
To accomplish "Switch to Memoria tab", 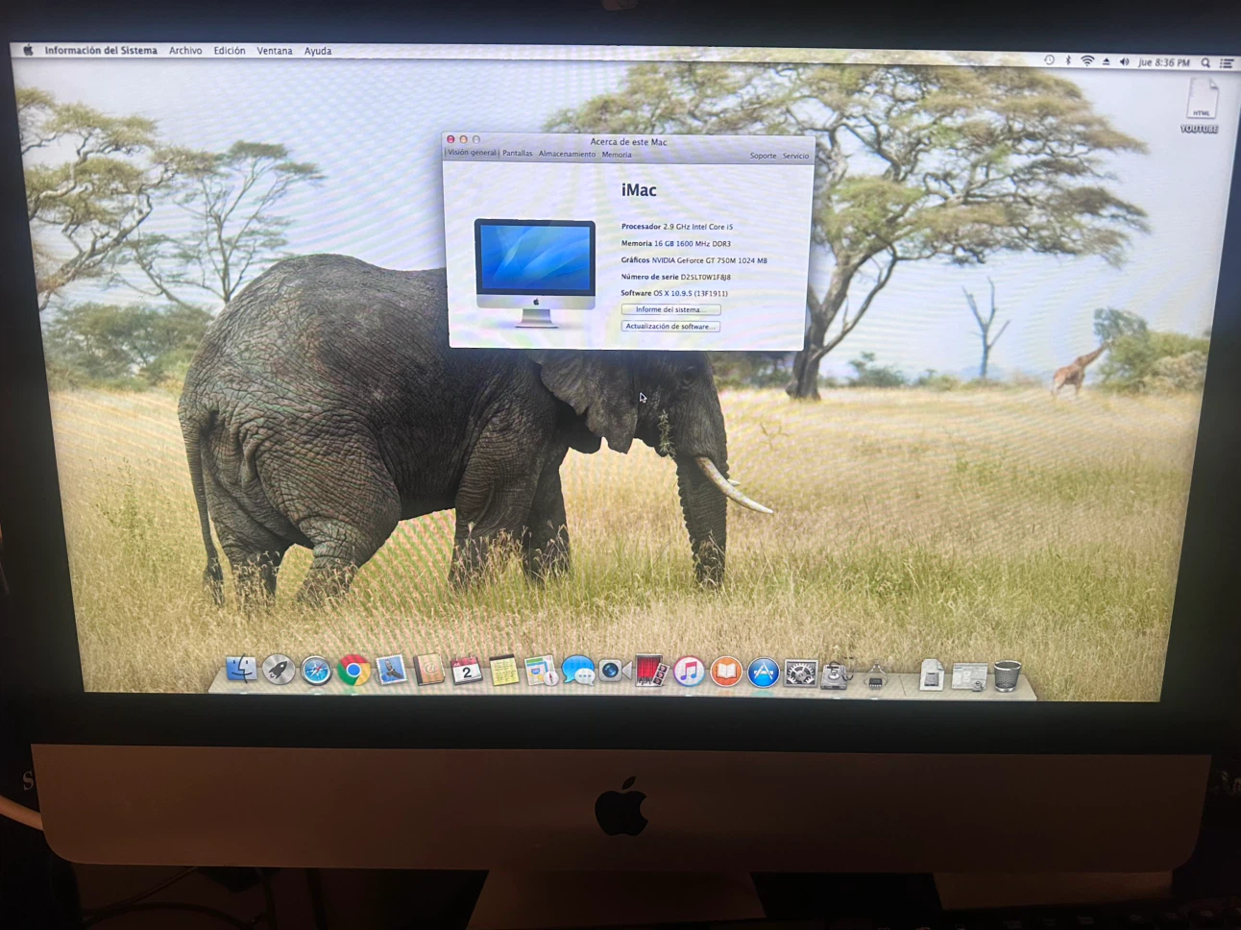I will tap(617, 155).
